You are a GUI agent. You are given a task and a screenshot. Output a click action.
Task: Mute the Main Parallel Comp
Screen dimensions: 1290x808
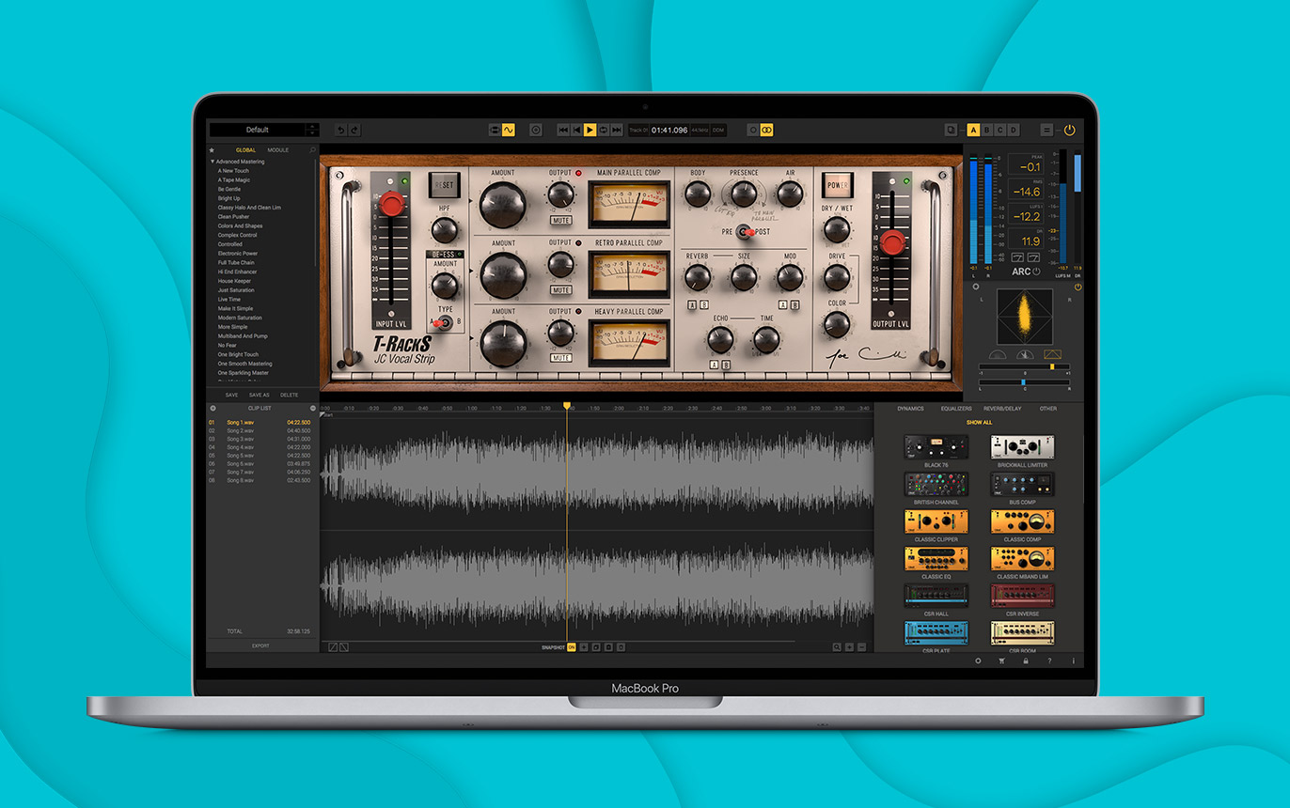561,221
